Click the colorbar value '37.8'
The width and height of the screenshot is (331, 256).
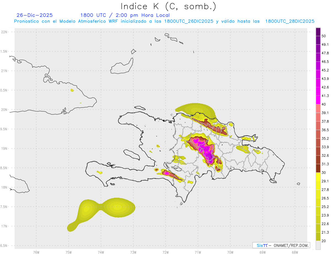(x=325, y=121)
